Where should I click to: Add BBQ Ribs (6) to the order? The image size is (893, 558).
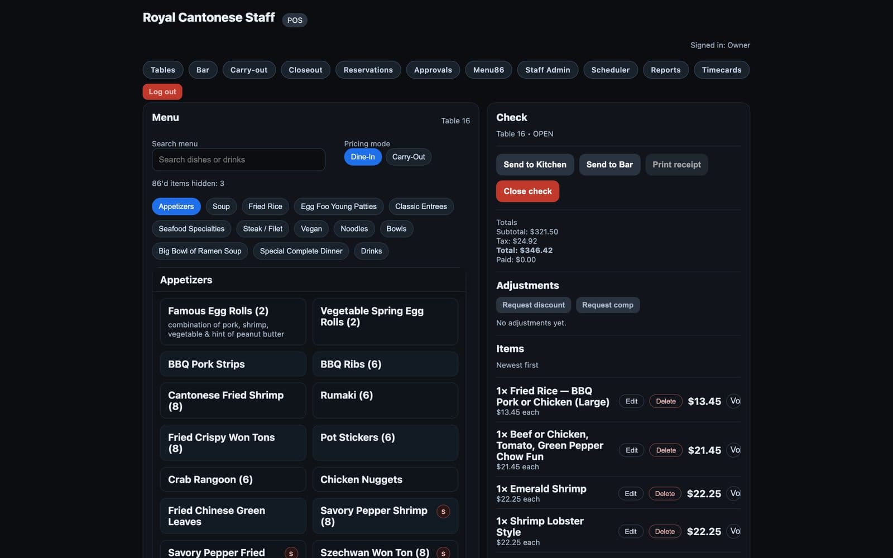(x=385, y=364)
